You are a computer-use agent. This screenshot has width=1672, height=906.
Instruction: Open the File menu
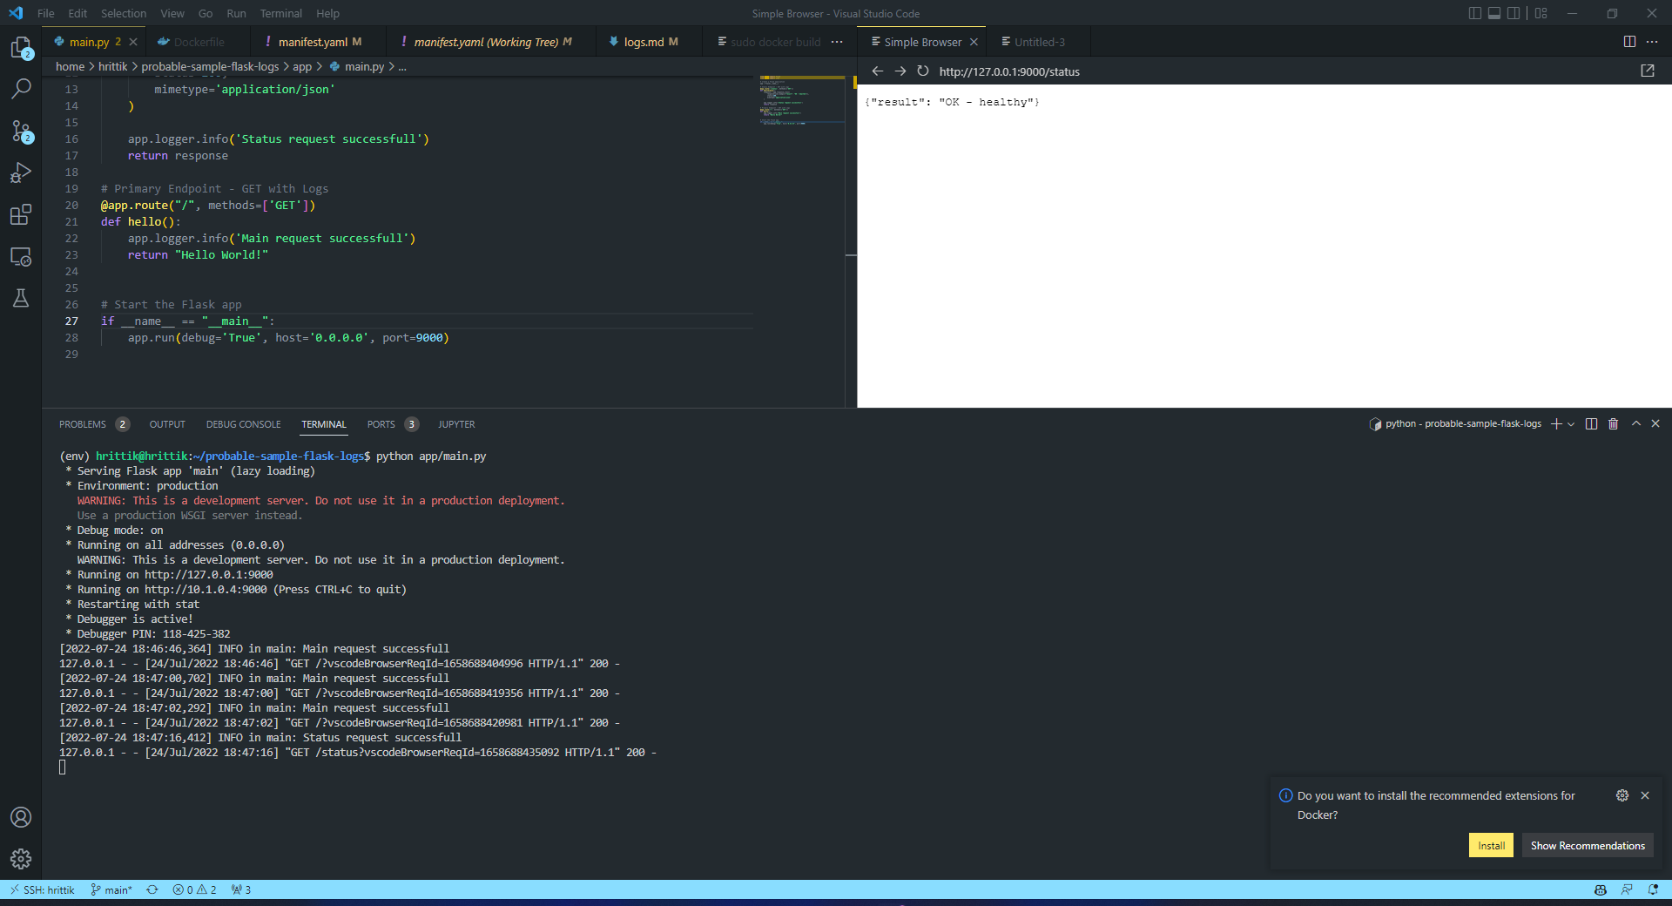coord(46,13)
